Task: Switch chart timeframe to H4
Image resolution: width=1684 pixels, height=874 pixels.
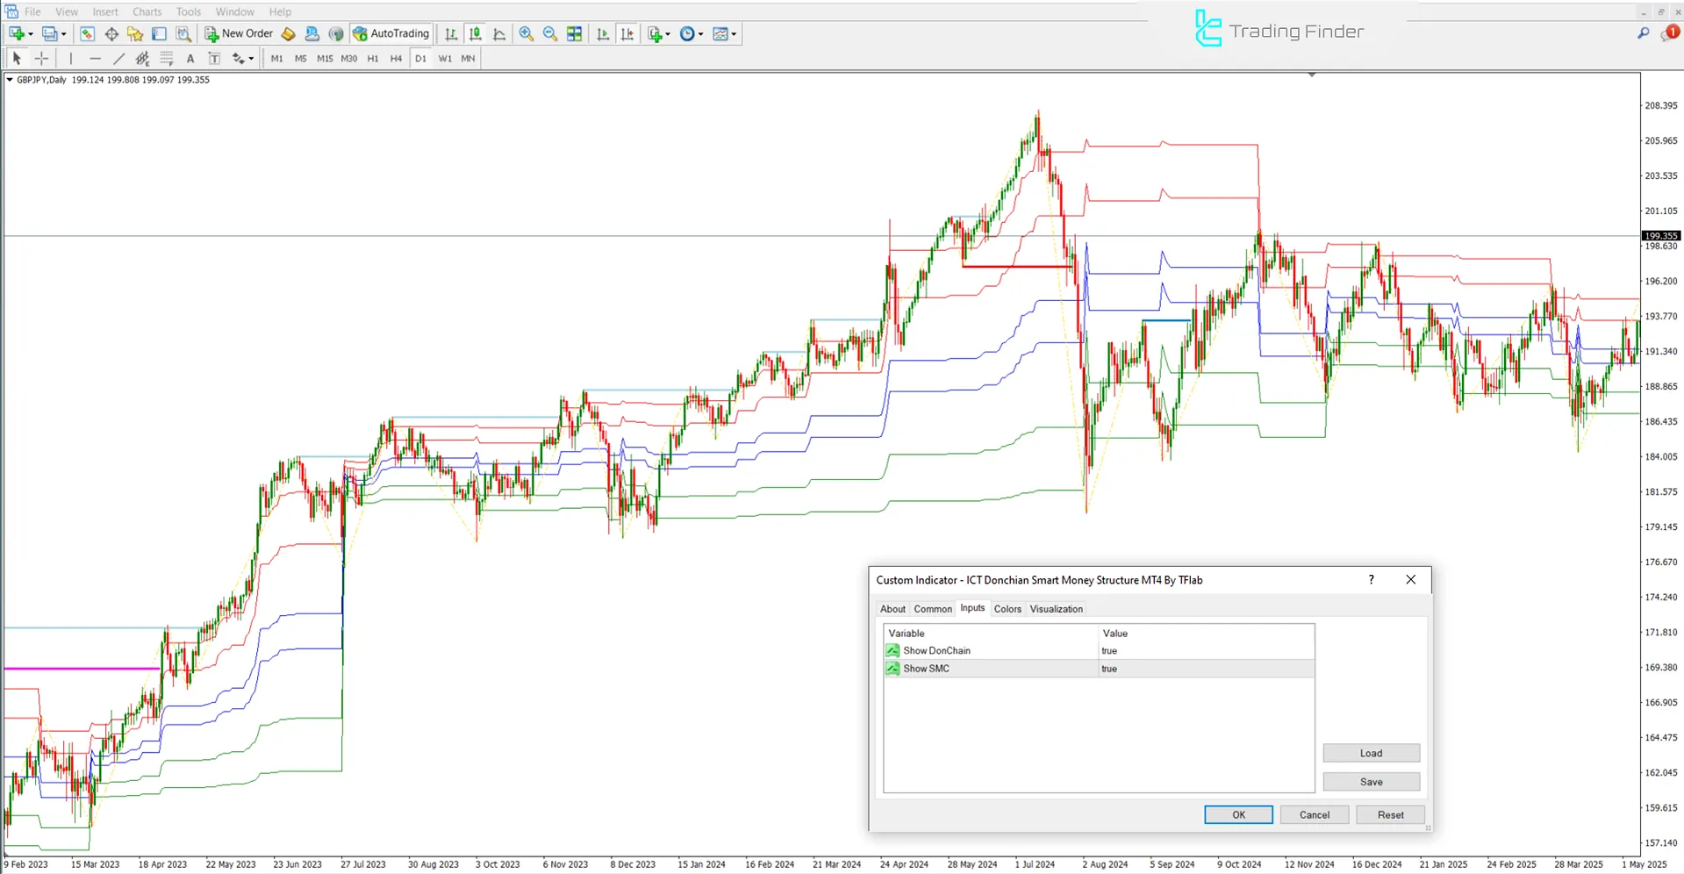Action: (x=395, y=58)
